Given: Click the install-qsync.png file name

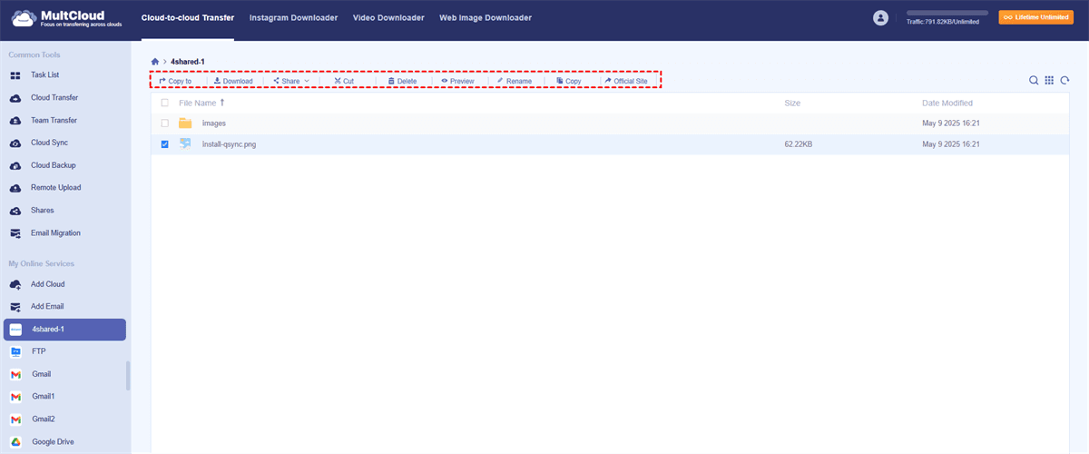Looking at the screenshot, I should tap(229, 144).
